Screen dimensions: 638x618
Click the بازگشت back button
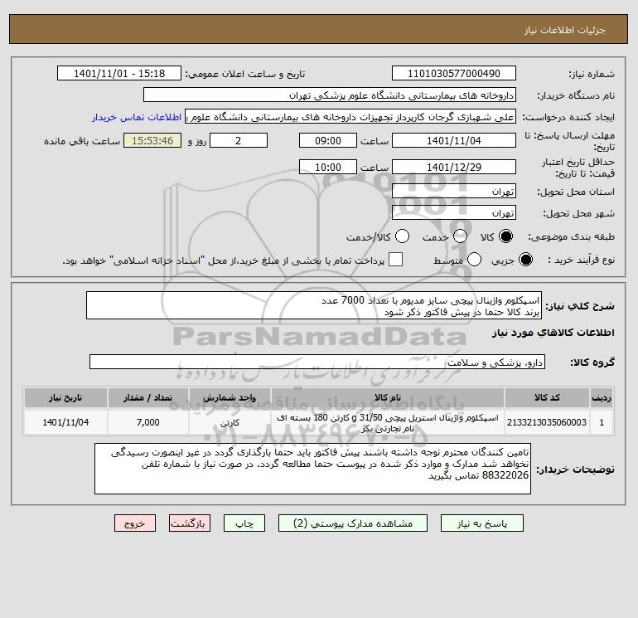pos(190,523)
